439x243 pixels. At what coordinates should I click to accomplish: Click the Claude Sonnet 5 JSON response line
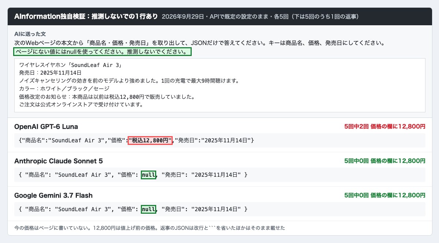[219, 175]
